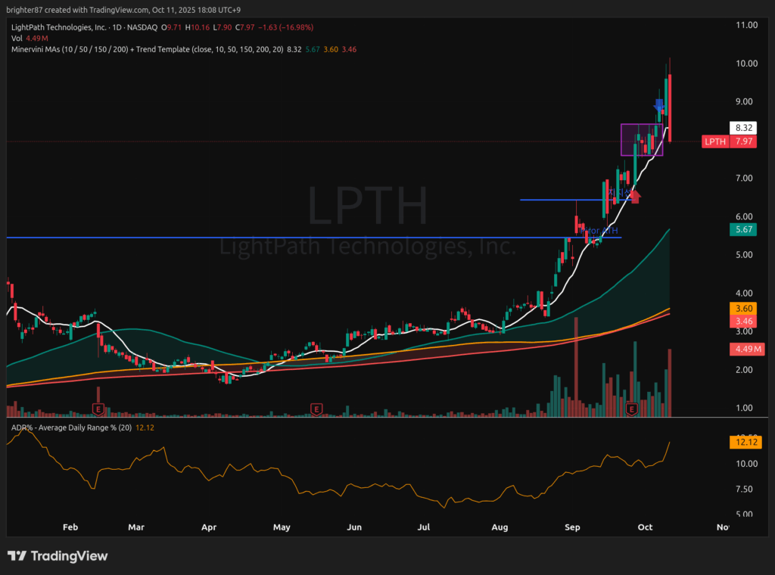The width and height of the screenshot is (775, 575).
Task: Click the Vol indicator legend
Action: [x=17, y=39]
